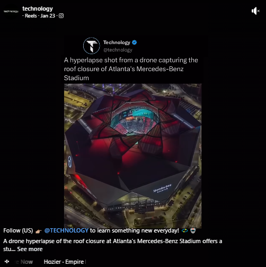Click the Instagram logo beside Jan 23
Viewport: 266px width, 267px height.
[x=61, y=16]
